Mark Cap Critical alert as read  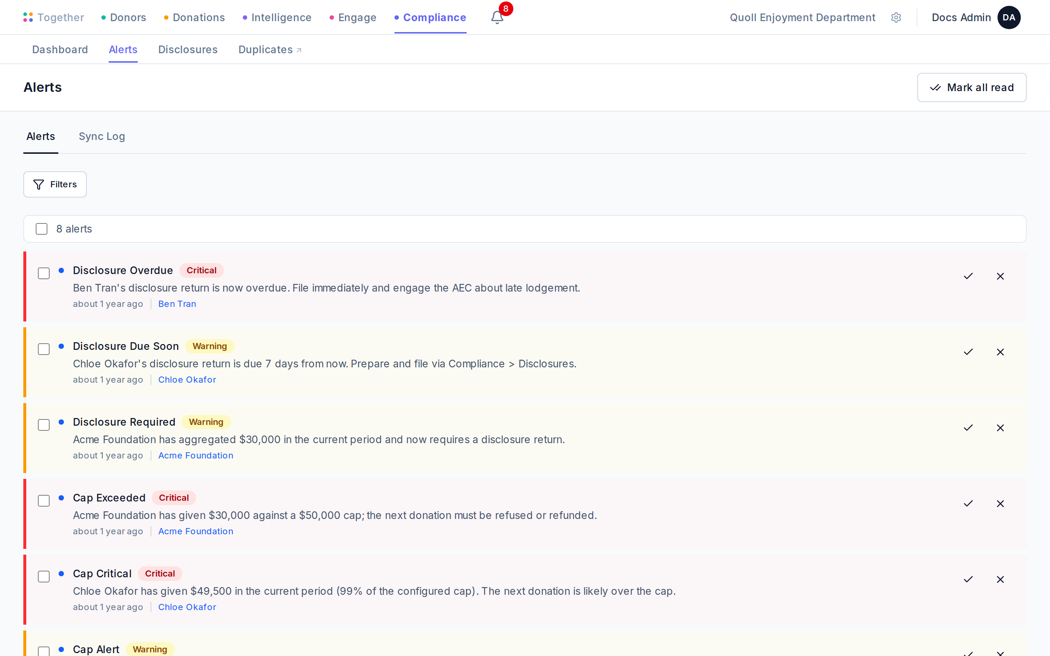(x=968, y=579)
